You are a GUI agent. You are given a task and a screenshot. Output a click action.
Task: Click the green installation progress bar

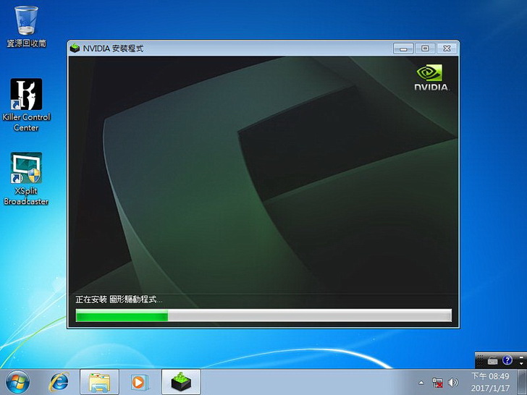coord(263,315)
